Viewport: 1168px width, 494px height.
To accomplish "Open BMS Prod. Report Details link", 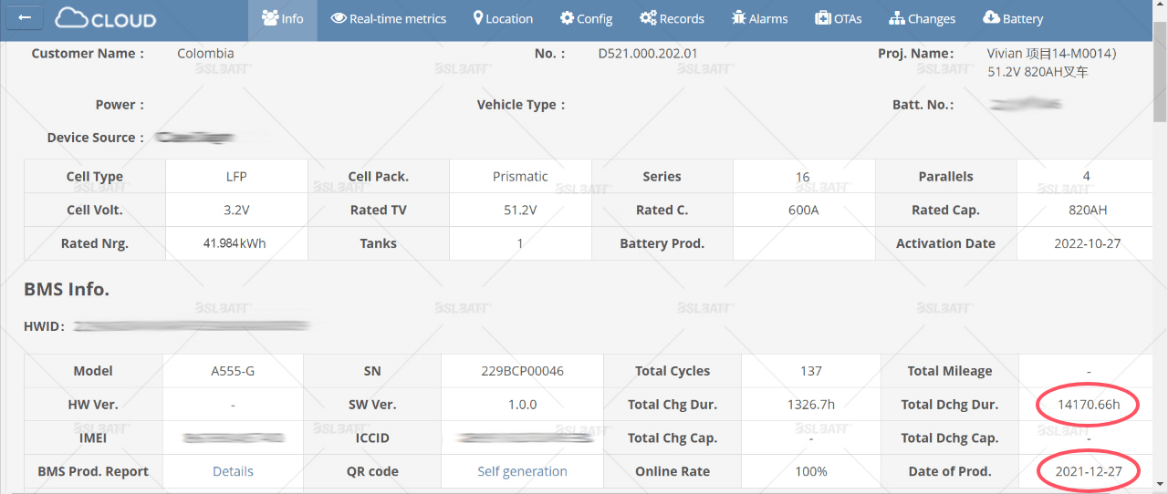I will pyautogui.click(x=233, y=471).
